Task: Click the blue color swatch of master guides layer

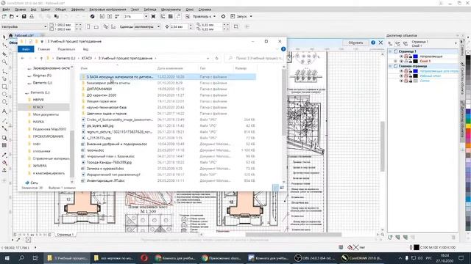Action: click(x=415, y=71)
